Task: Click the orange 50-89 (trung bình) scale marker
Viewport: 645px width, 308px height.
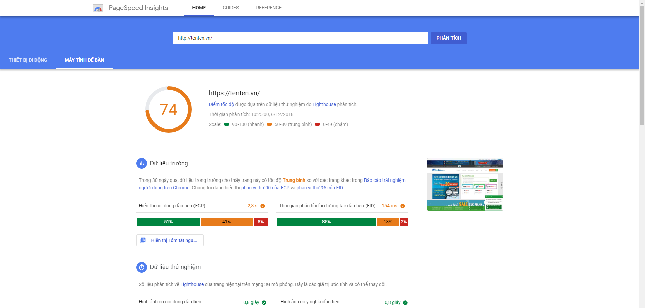Action: (269, 124)
